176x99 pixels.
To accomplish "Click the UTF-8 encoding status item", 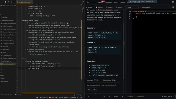I will [61, 98].
